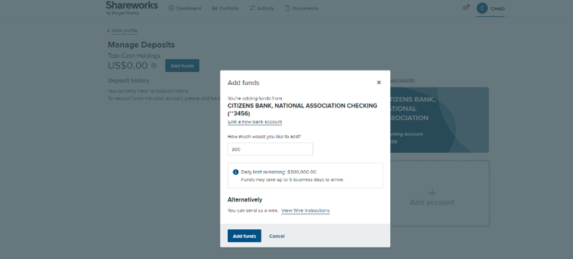The height and width of the screenshot is (259, 573).
Task: Confirm with Add funds button in dialog
Action: (x=244, y=236)
